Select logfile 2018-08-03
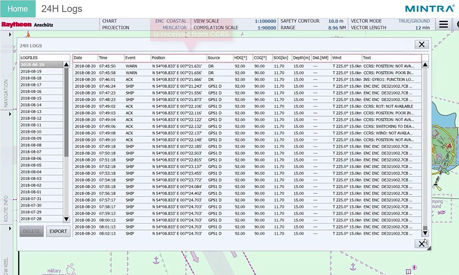The height and width of the screenshot is (275, 459). 41,179
